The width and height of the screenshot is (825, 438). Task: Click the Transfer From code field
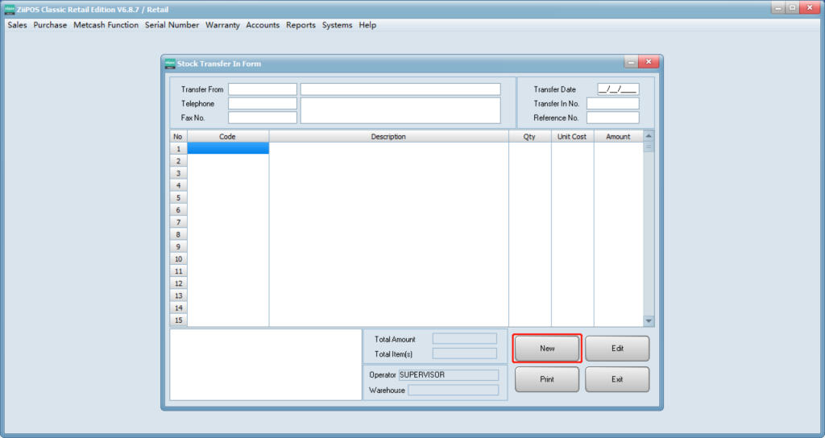263,89
